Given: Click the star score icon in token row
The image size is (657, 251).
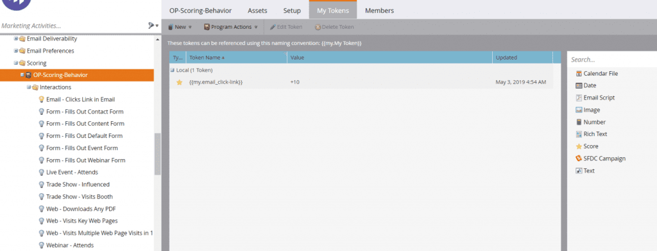Looking at the screenshot, I should pos(180,82).
